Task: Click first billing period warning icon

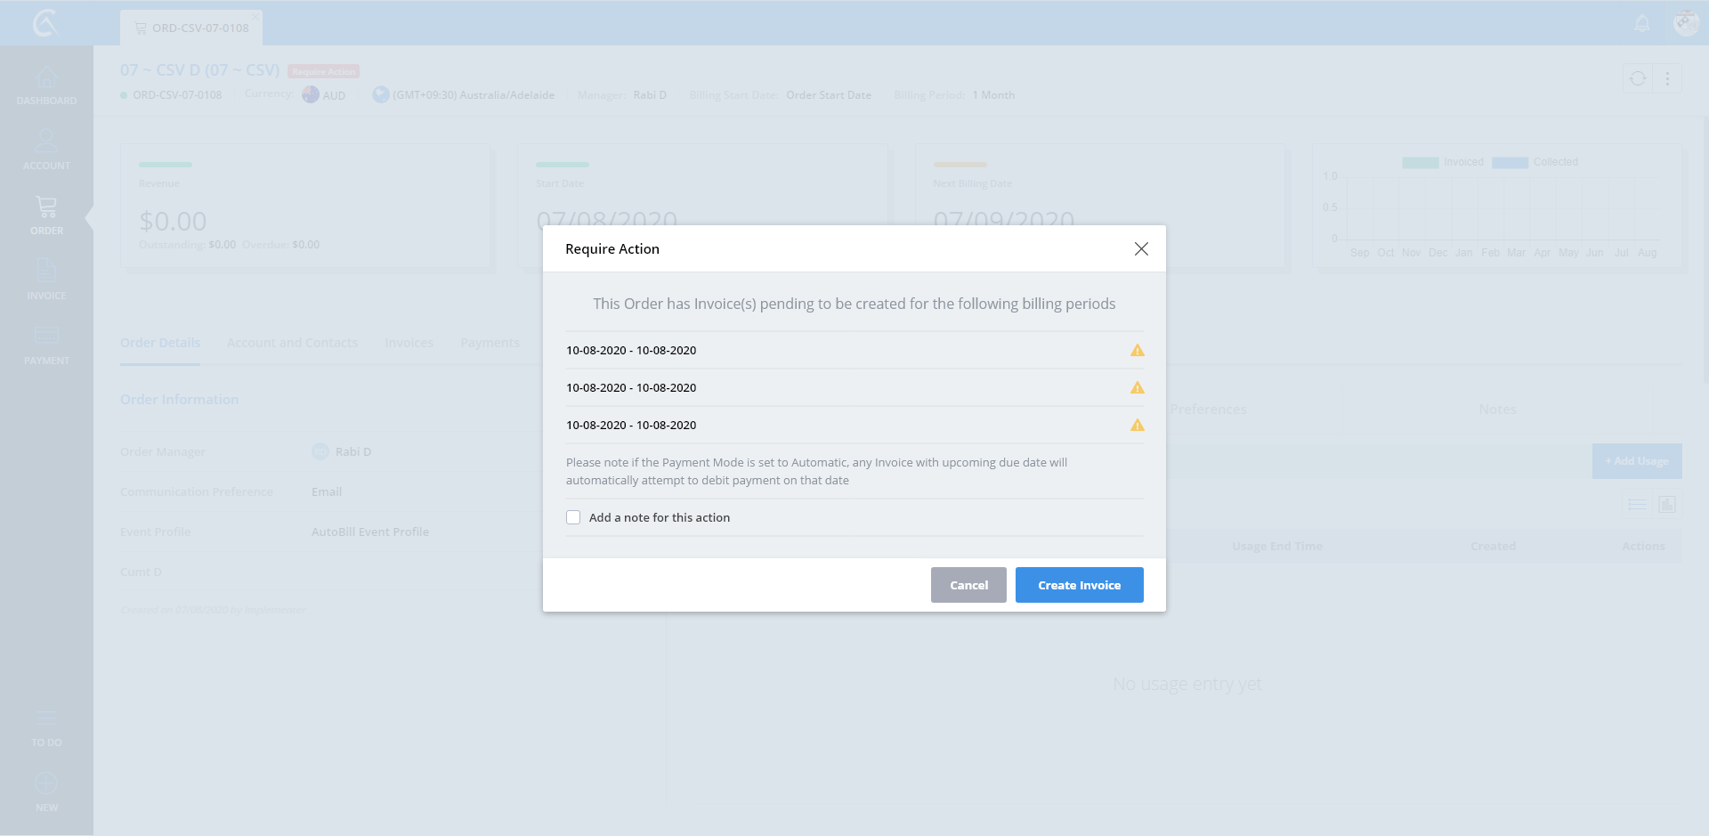Action: pos(1137,351)
